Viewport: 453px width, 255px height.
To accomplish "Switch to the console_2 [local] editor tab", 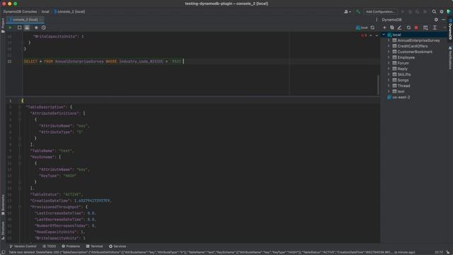I will 25,20.
